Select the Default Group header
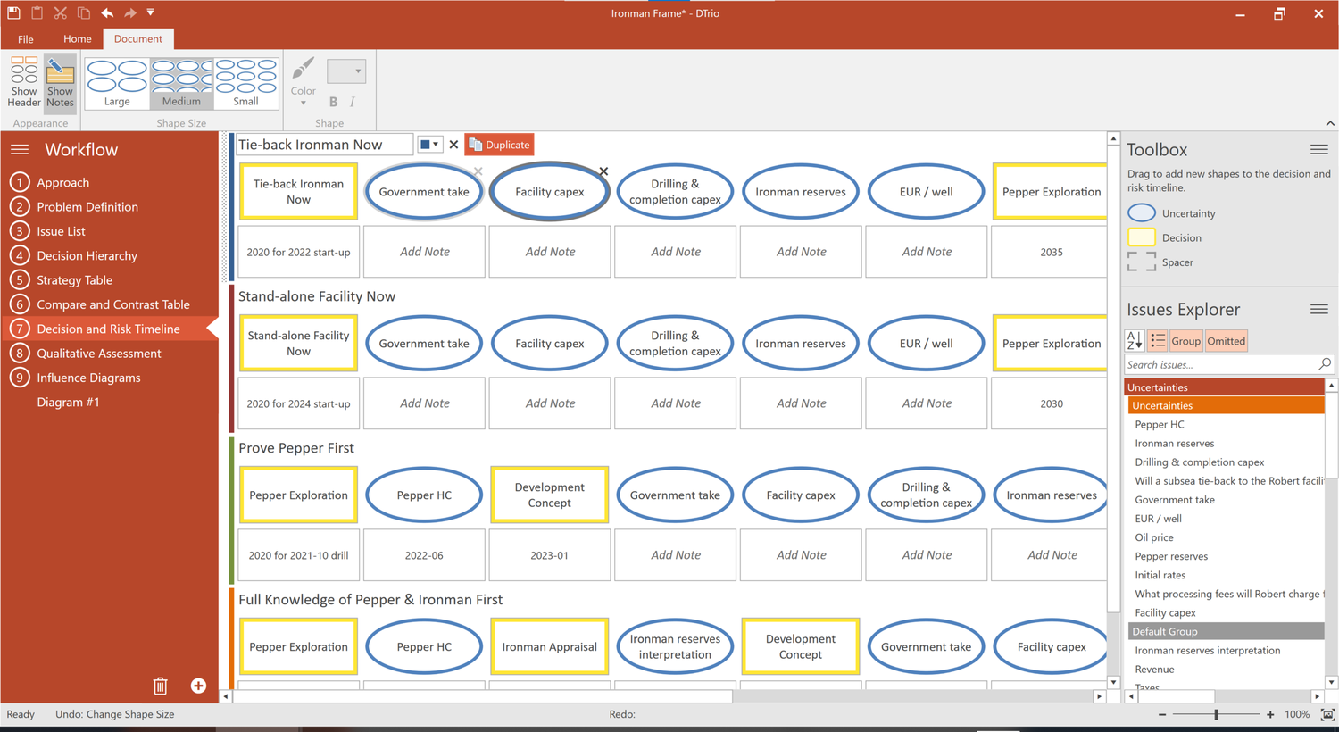 1226,631
